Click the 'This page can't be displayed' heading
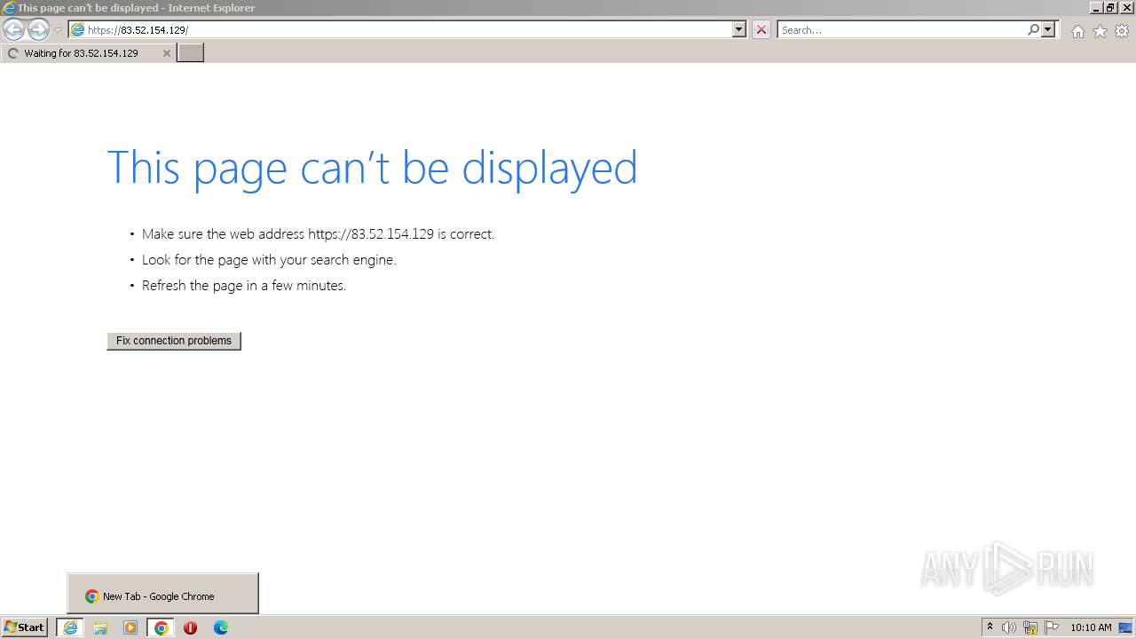The width and height of the screenshot is (1136, 639). click(x=372, y=168)
